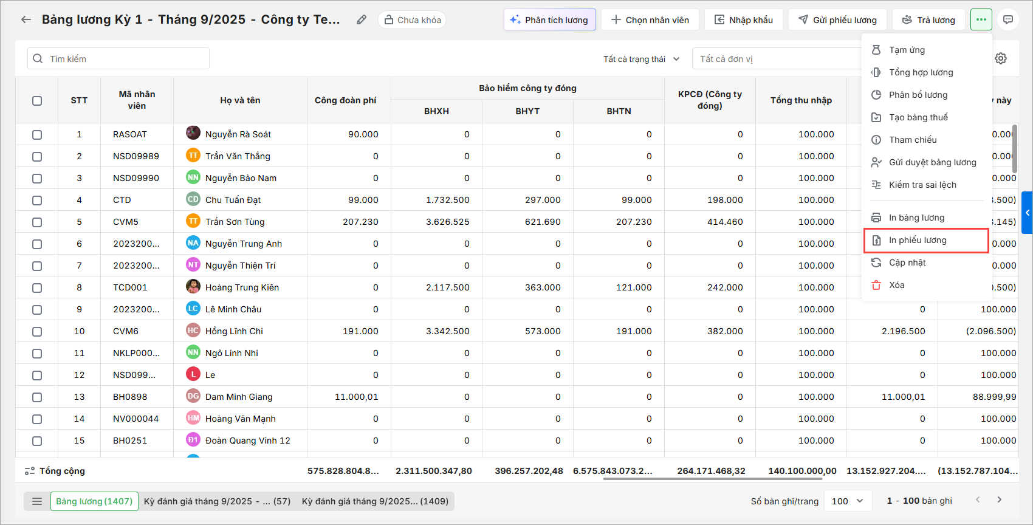Open the Tất cả đơn vị dropdown
The height and width of the screenshot is (525, 1033).
point(778,59)
